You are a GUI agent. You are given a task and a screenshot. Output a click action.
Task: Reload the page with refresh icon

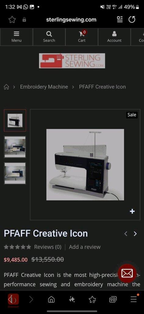[132, 19]
